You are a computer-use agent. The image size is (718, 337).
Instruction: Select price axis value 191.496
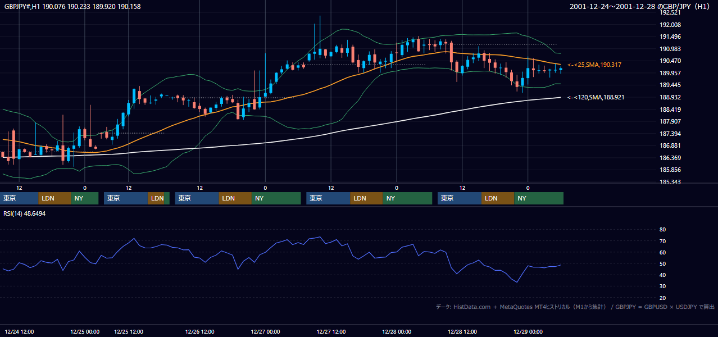(x=670, y=37)
